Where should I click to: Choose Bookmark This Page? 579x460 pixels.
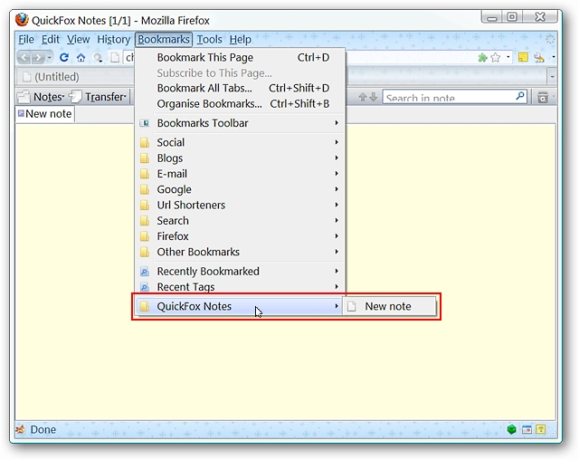point(240,58)
